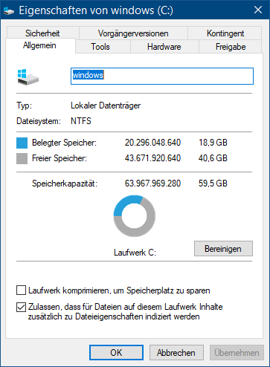Screen dimensions: 270x367
Task: Open the Vorgängerversionen tab
Action: pyautogui.click(x=133, y=33)
